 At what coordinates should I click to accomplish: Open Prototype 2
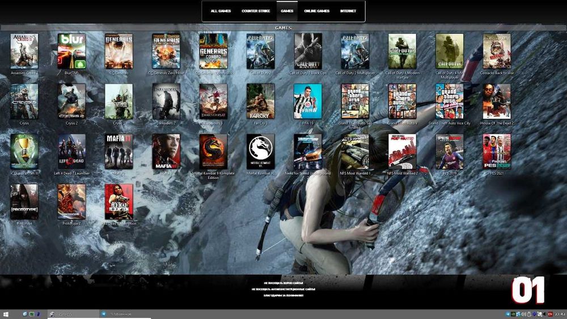pos(71,202)
